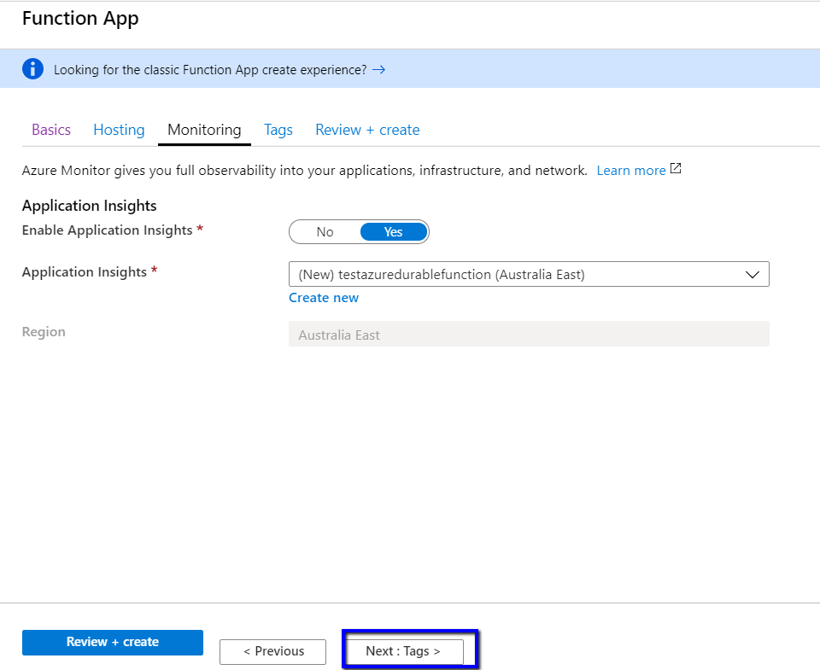Image resolution: width=820 pixels, height=670 pixels.
Task: Select Yes for Enable Application Insights
Action: (x=393, y=232)
